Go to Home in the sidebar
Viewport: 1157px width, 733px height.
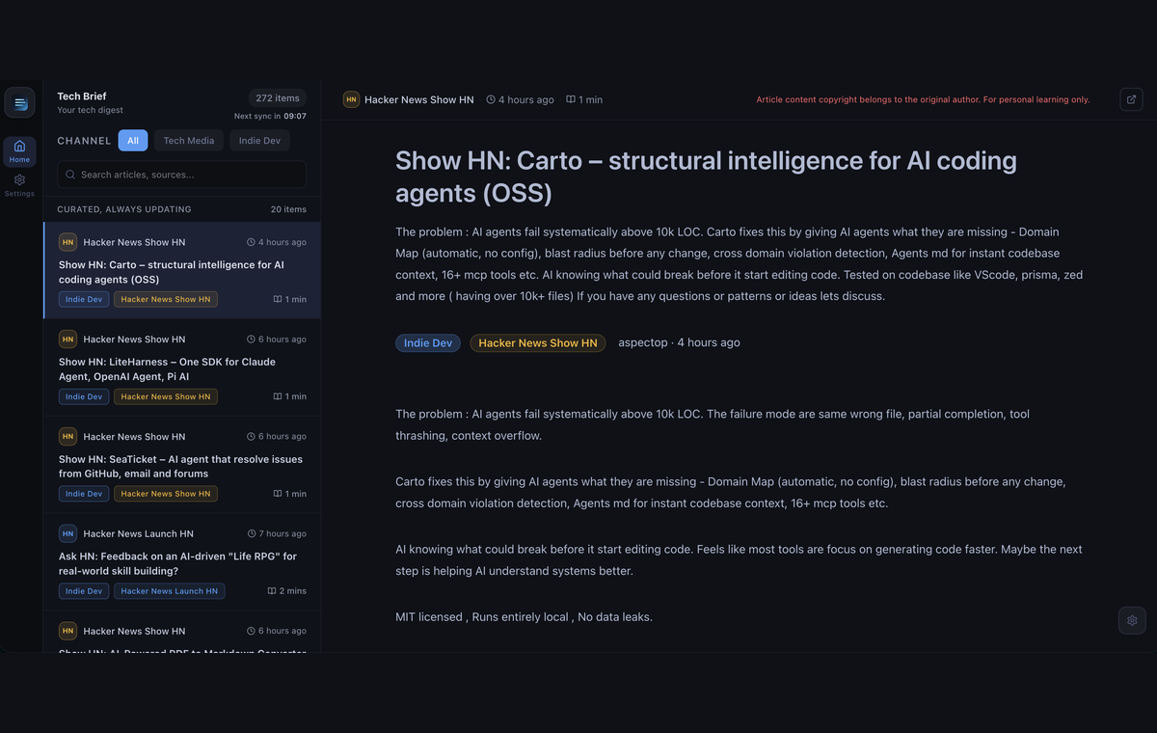point(19,151)
